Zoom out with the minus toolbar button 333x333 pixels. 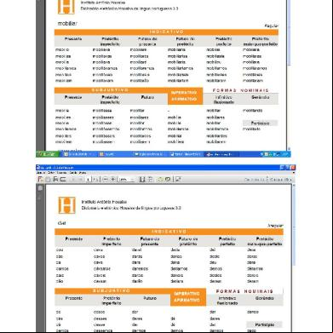coord(105,179)
